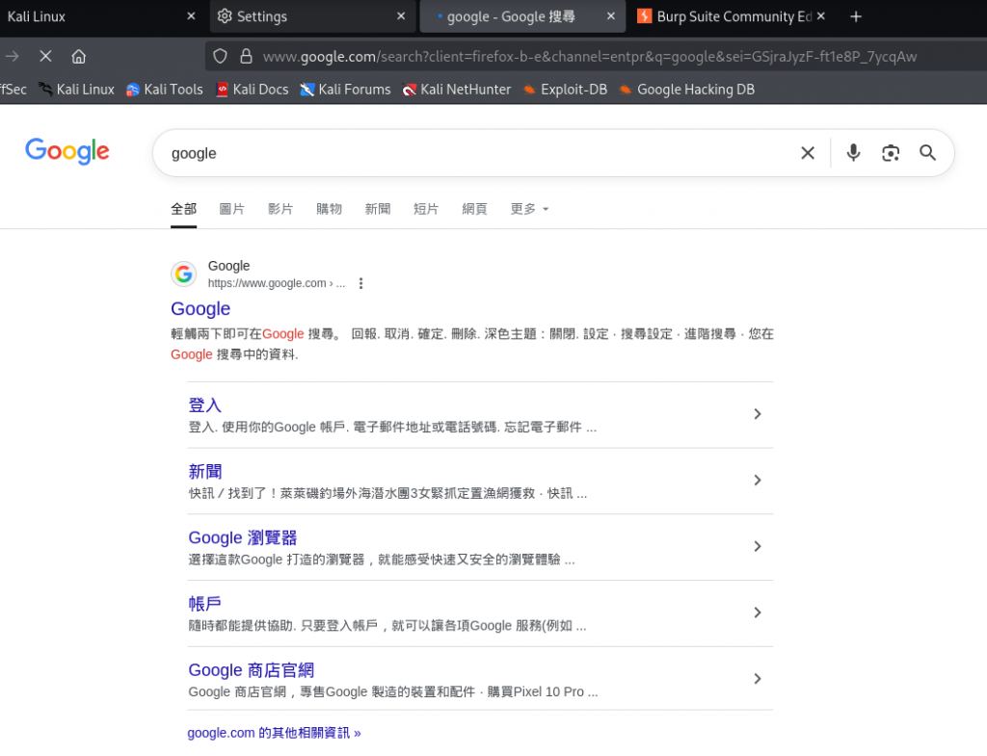Screen dimensions: 987x756
Task: Expand the Google 瀏覽器 sitelink chevron
Action: [x=758, y=546]
